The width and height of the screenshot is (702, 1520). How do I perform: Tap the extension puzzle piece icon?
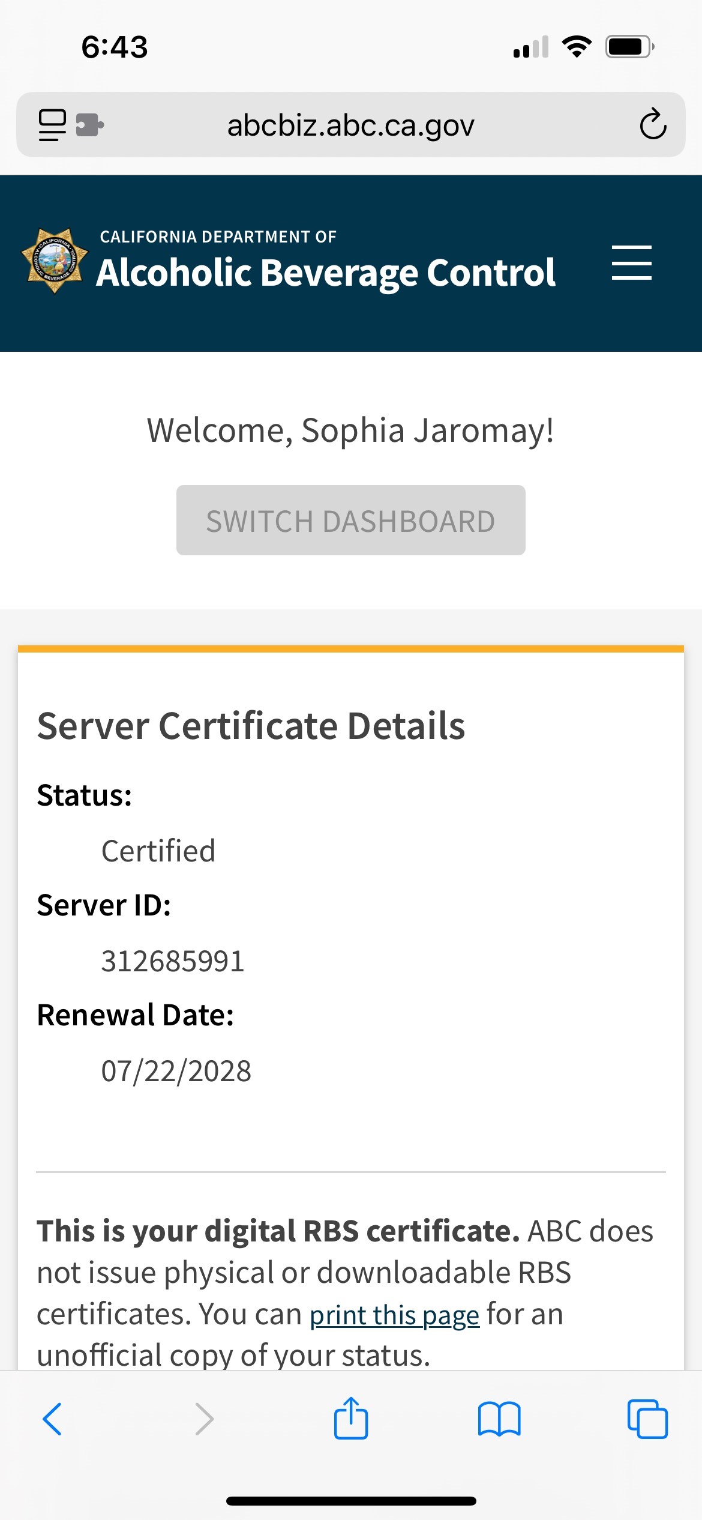[x=89, y=125]
